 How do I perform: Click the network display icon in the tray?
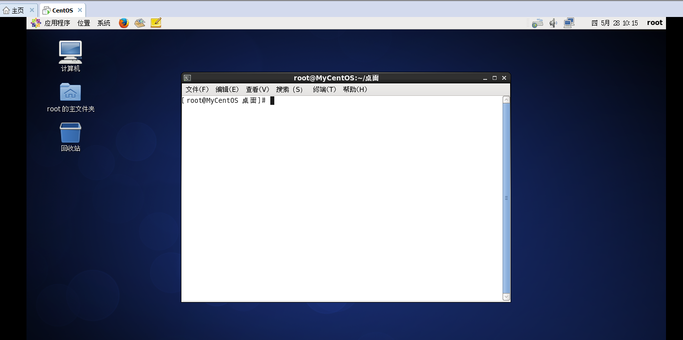pos(569,22)
